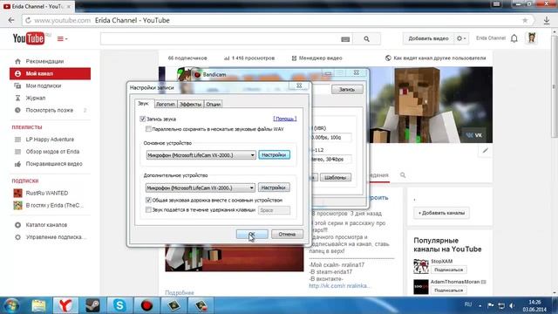Open Журнал history in sidebar
The width and height of the screenshot is (558, 314).
coord(35,98)
